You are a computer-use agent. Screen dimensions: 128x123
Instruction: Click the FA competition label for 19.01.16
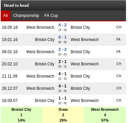118,39
